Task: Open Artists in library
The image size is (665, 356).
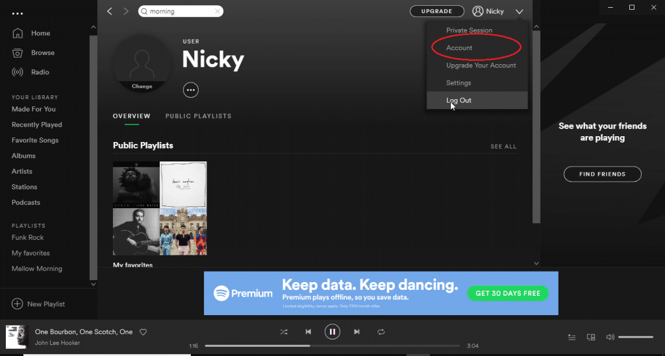Action: tap(22, 171)
